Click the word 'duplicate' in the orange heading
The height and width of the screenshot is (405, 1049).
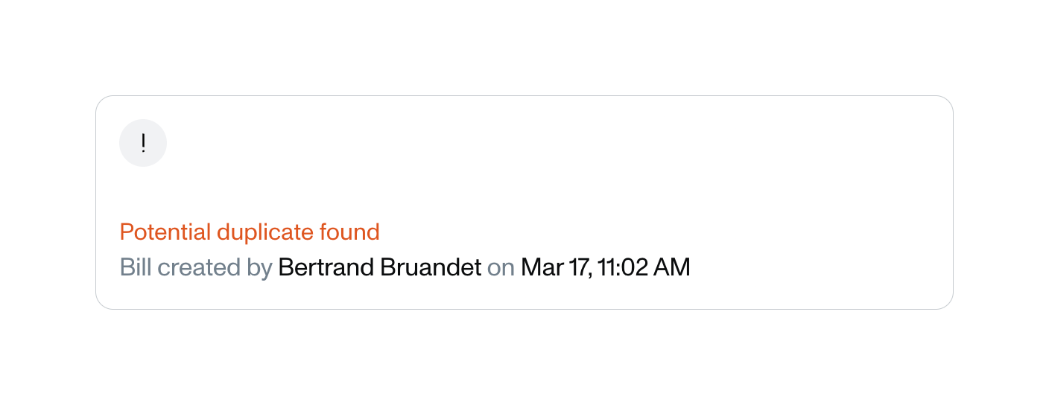tap(264, 232)
